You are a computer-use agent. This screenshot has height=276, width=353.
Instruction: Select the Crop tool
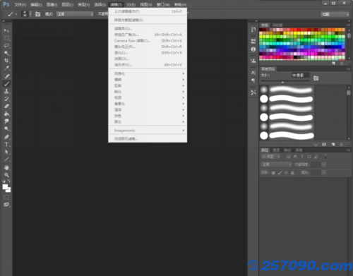[6, 61]
